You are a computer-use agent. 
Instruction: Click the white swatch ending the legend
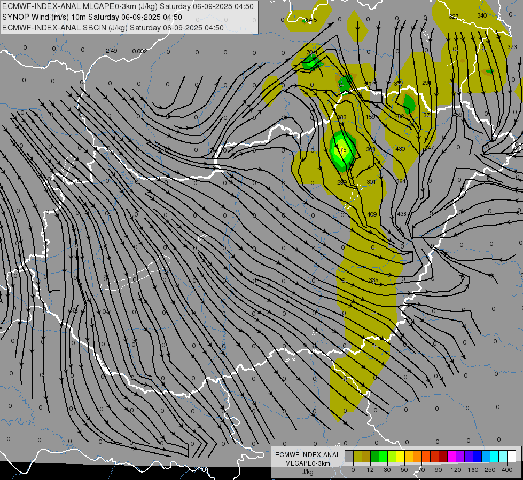coord(512,457)
